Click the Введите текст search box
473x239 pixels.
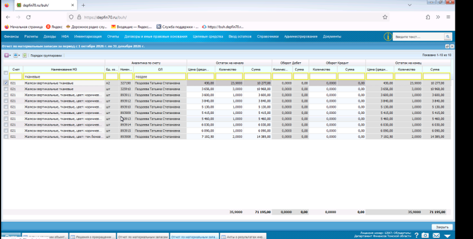click(418, 36)
